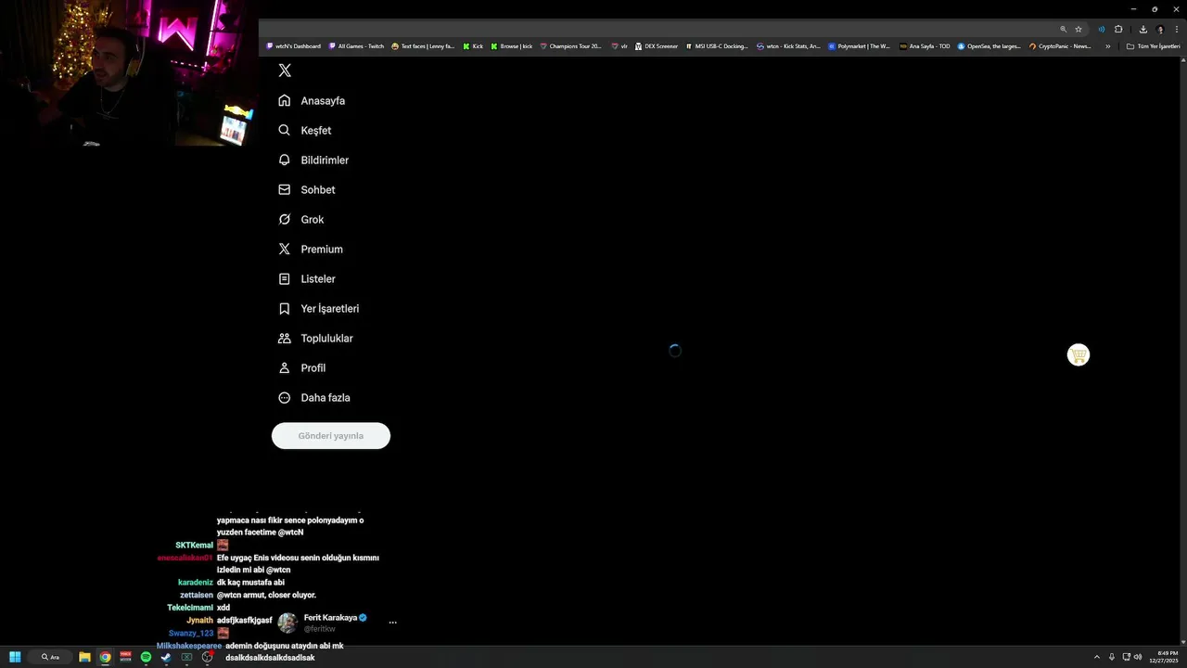Open the OpenSea bookmark
The width and height of the screenshot is (1187, 668).
[989, 45]
